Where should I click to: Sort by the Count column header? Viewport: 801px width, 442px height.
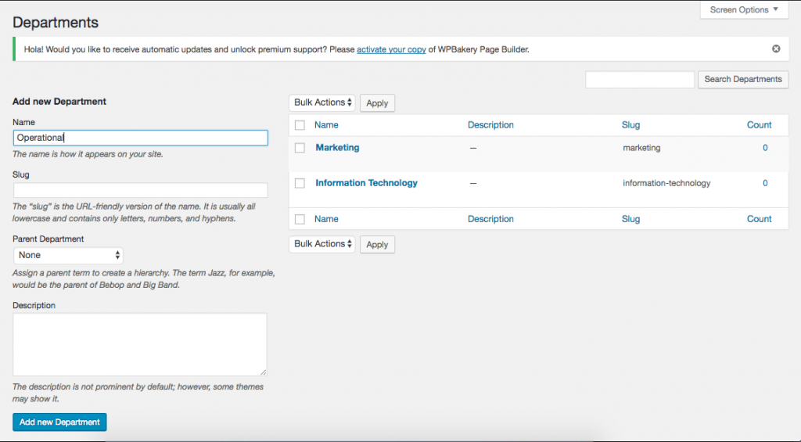click(759, 125)
